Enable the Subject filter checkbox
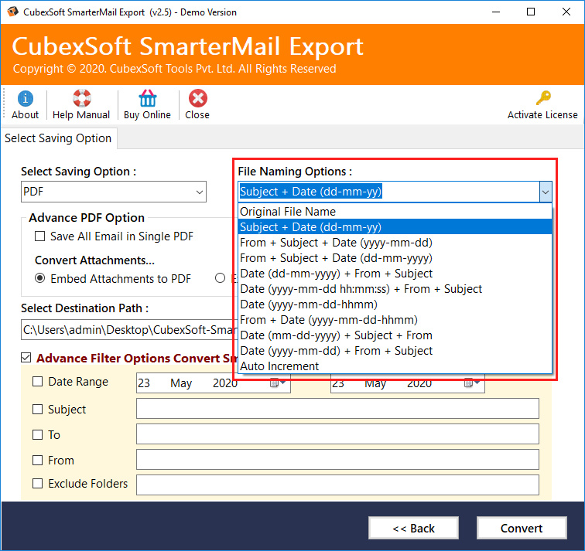This screenshot has width=585, height=551. [x=37, y=409]
